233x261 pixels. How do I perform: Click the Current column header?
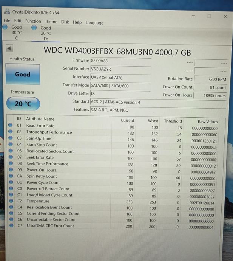click(128, 120)
